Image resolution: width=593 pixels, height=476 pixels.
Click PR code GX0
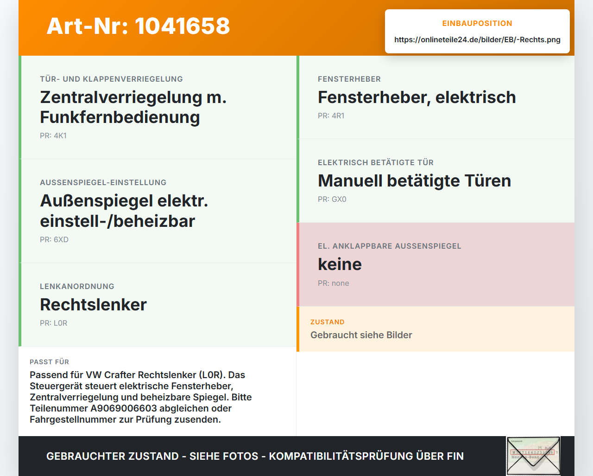[x=332, y=199]
